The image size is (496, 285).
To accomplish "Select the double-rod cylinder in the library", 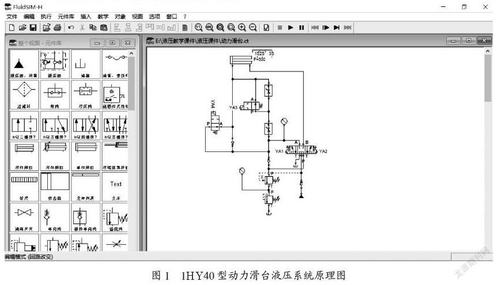I will point(115,156).
